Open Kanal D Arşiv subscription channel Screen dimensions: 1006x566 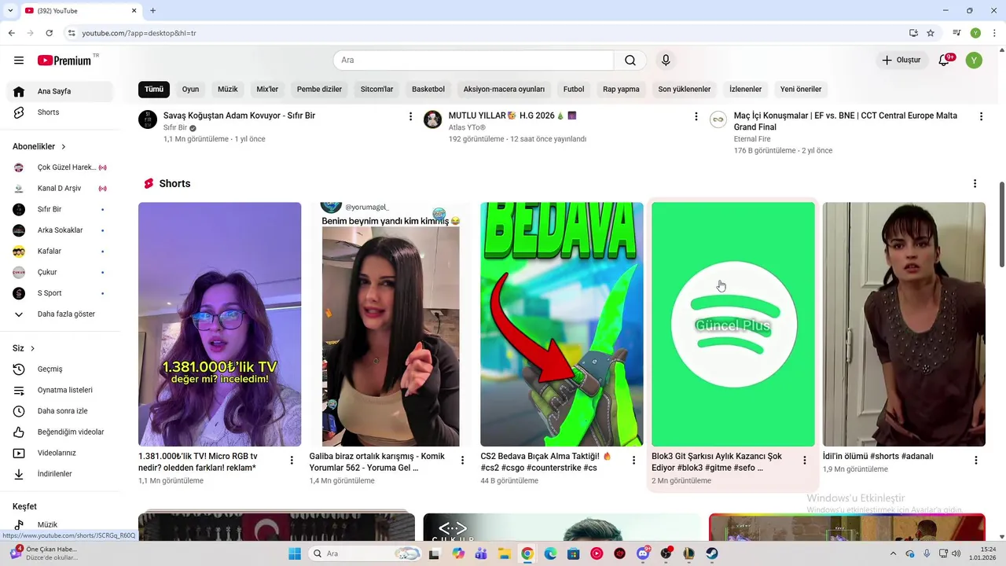[x=60, y=189]
